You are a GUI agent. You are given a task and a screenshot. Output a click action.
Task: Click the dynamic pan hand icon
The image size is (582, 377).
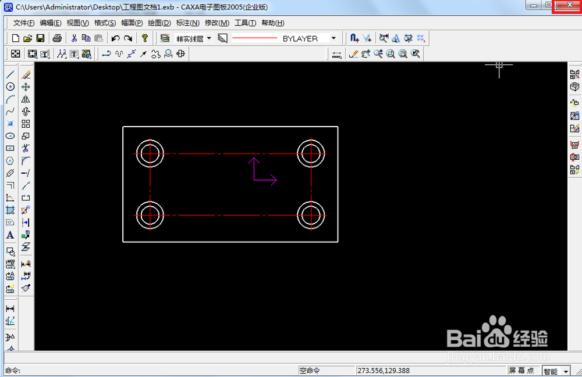[x=365, y=54]
